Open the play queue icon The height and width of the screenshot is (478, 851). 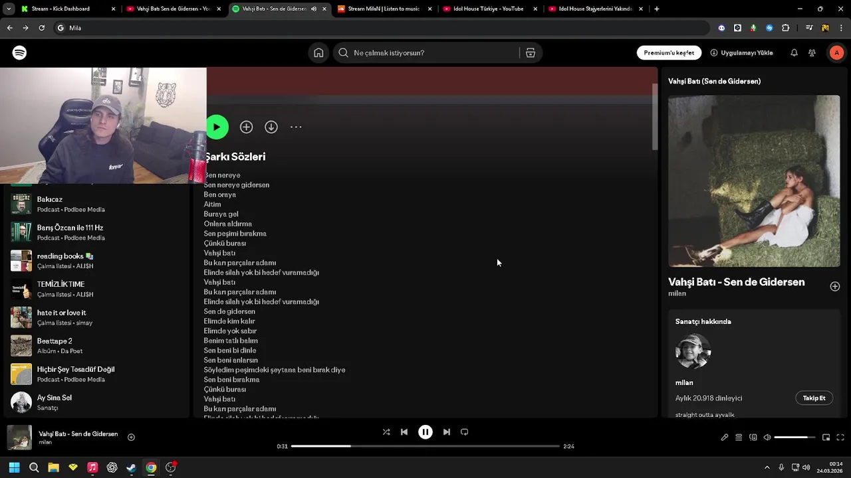pos(739,438)
